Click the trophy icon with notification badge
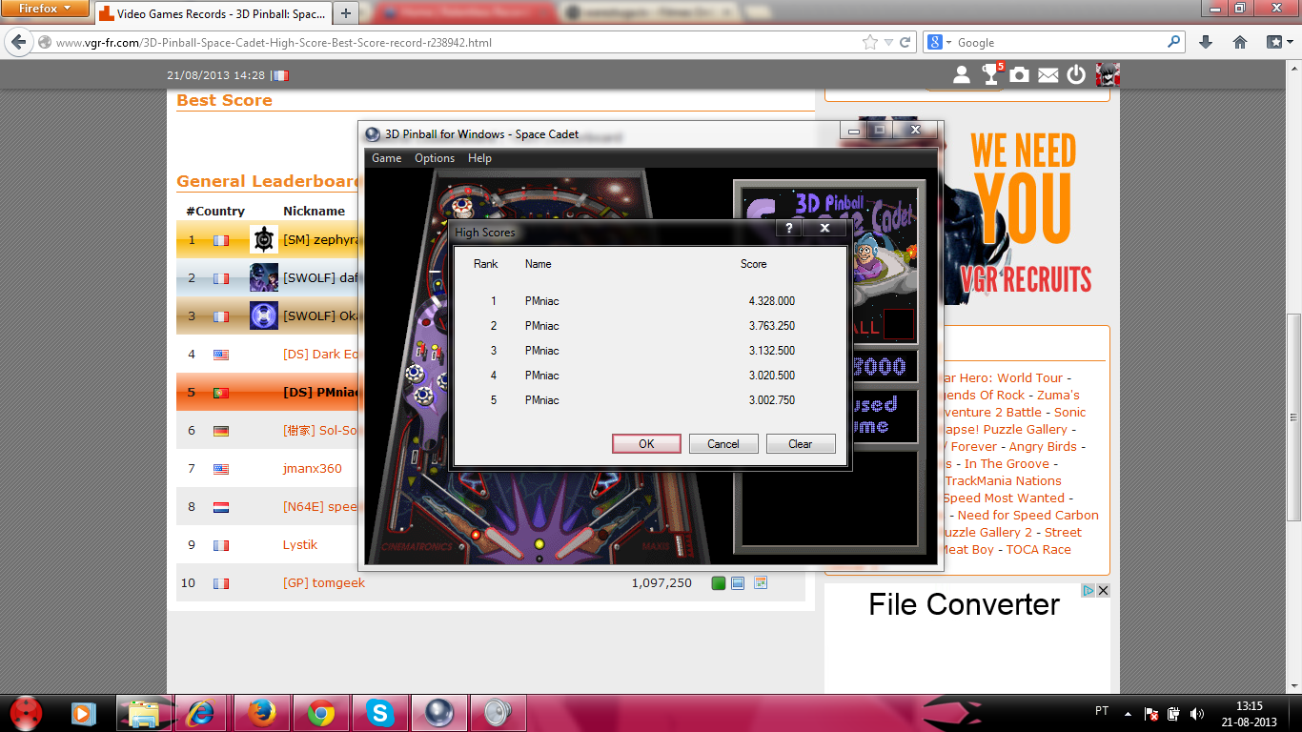 pyautogui.click(x=991, y=74)
